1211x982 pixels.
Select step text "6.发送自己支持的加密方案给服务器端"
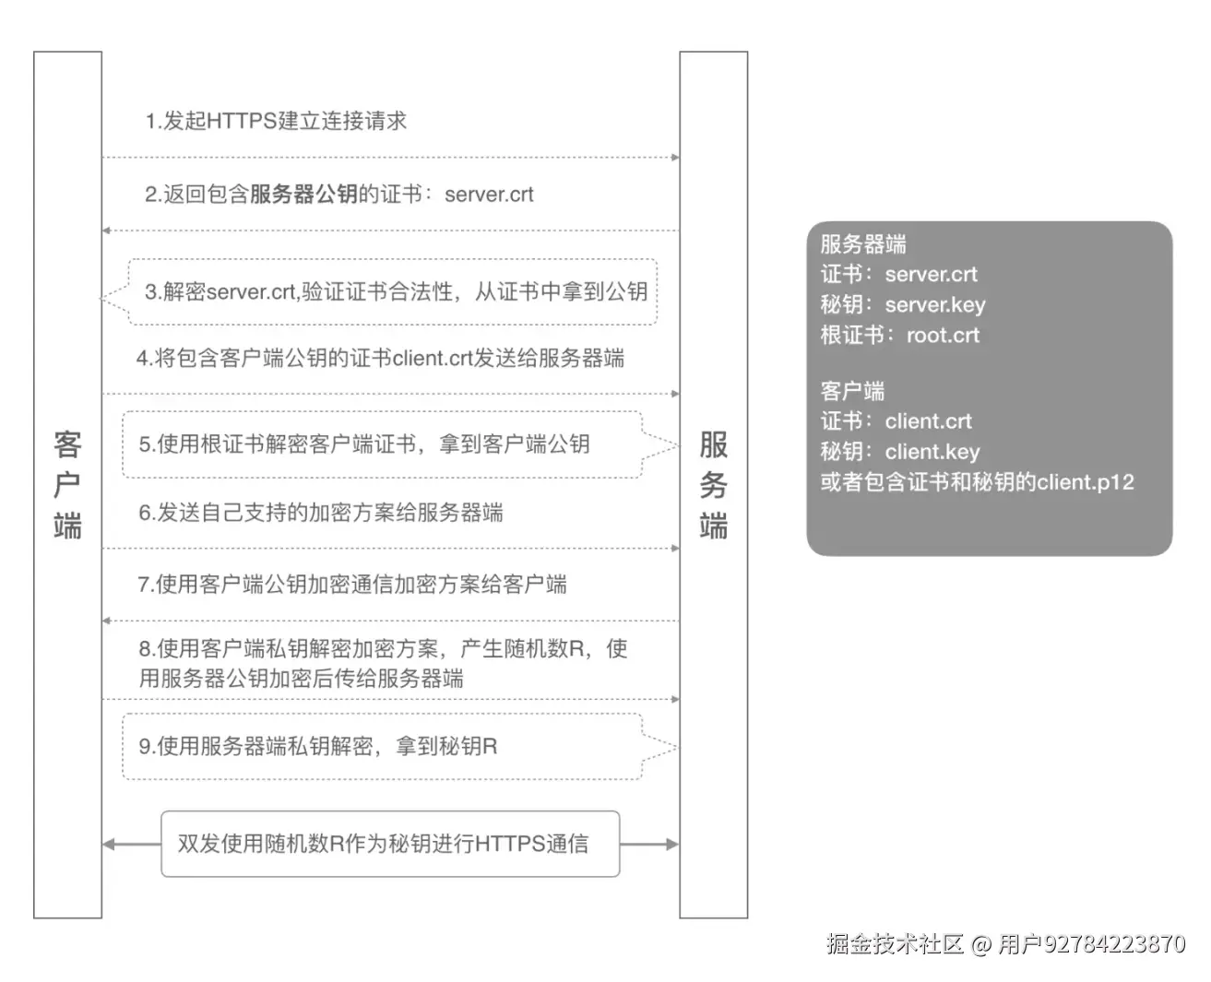click(321, 513)
